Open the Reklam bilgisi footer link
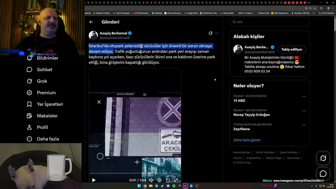This screenshot has height=189, width=336. click(274, 158)
